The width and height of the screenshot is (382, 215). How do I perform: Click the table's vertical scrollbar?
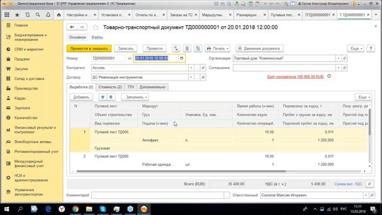[369, 122]
